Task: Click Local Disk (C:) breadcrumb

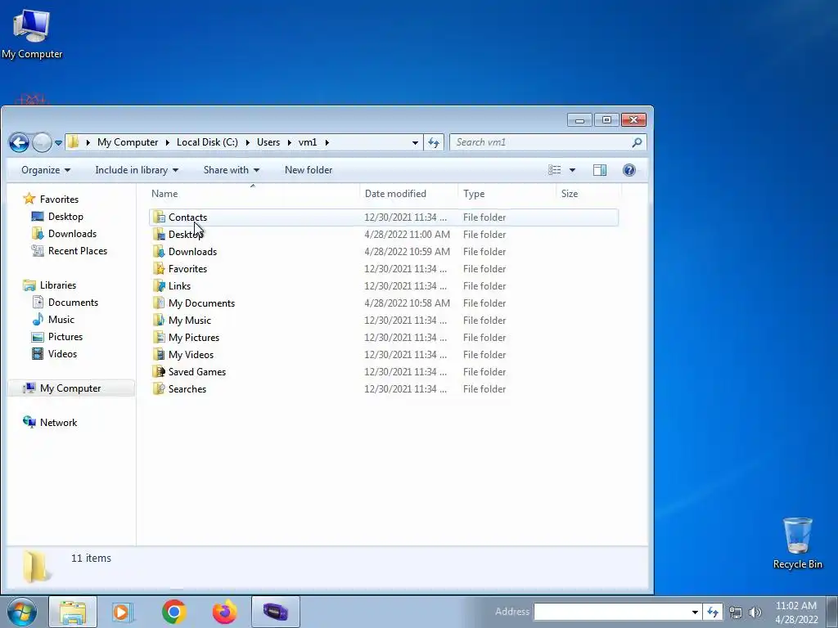Action: 207,142
